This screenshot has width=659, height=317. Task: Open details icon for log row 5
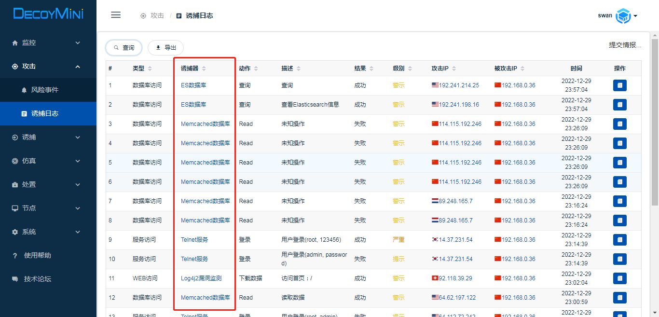[619, 163]
